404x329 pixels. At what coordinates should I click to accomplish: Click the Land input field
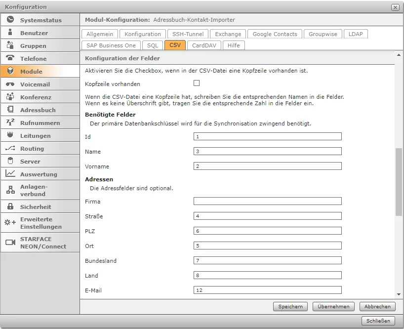point(268,275)
